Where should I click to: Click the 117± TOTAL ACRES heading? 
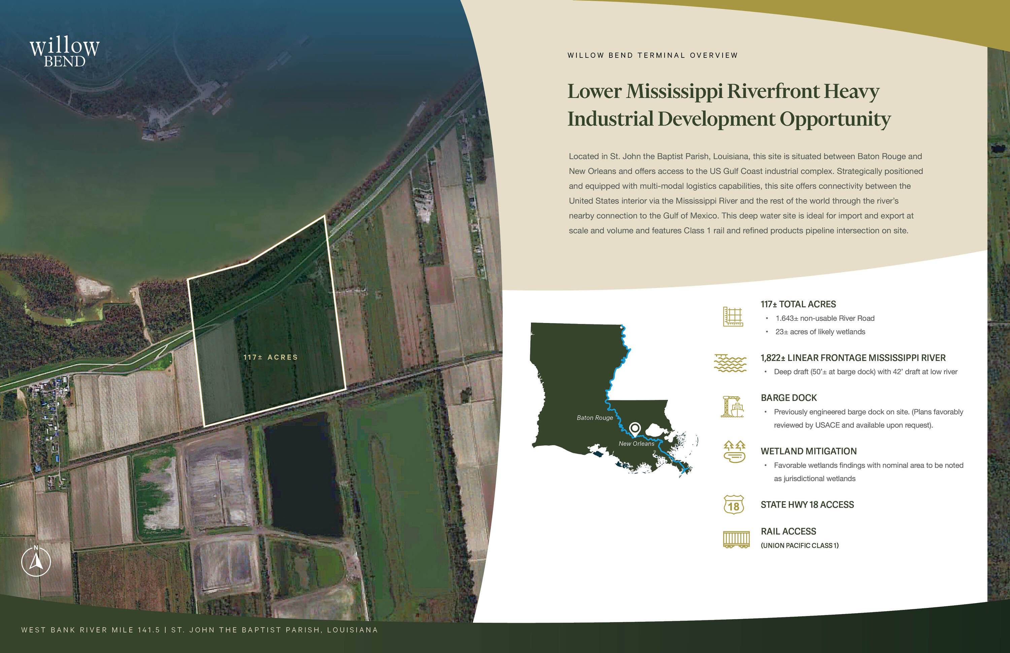[x=798, y=304]
